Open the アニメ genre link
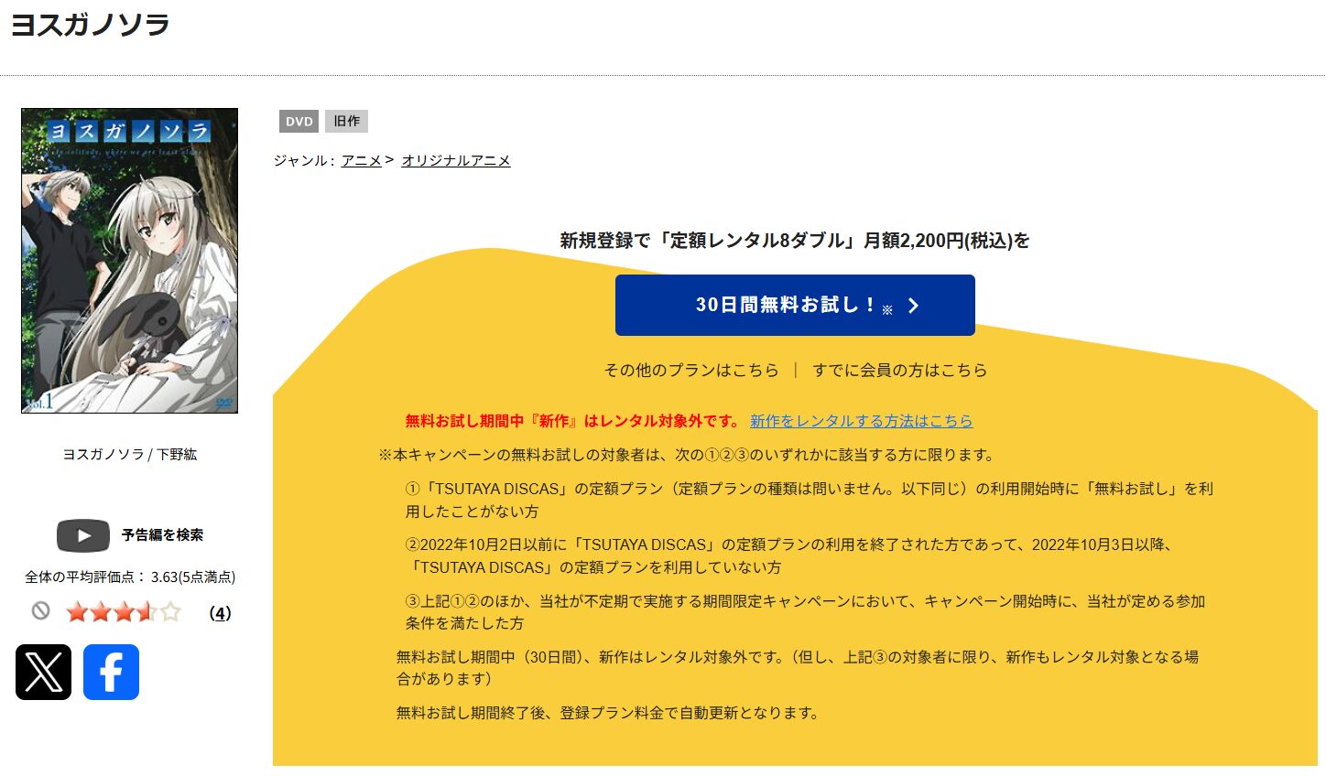This screenshot has width=1326, height=776. pyautogui.click(x=361, y=159)
